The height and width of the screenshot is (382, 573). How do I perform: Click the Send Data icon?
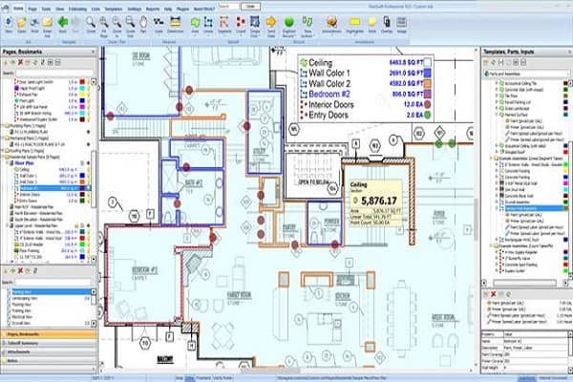pos(271,27)
